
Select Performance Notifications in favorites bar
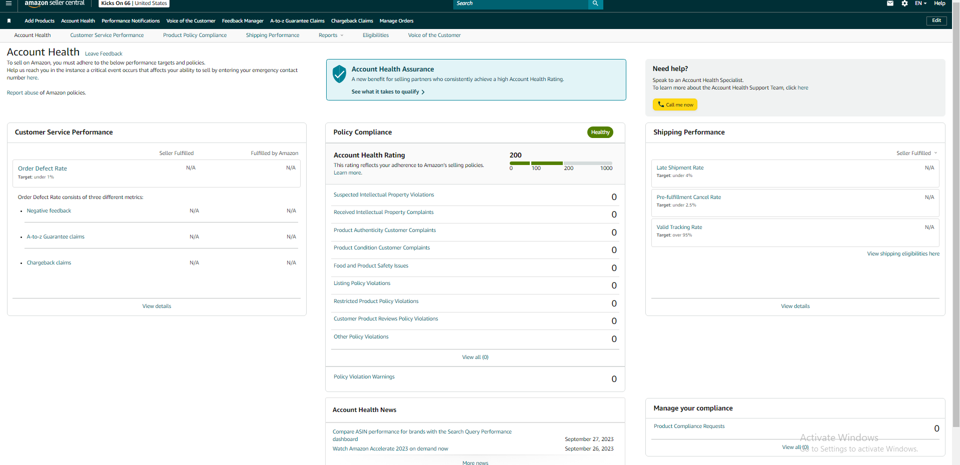tap(131, 21)
